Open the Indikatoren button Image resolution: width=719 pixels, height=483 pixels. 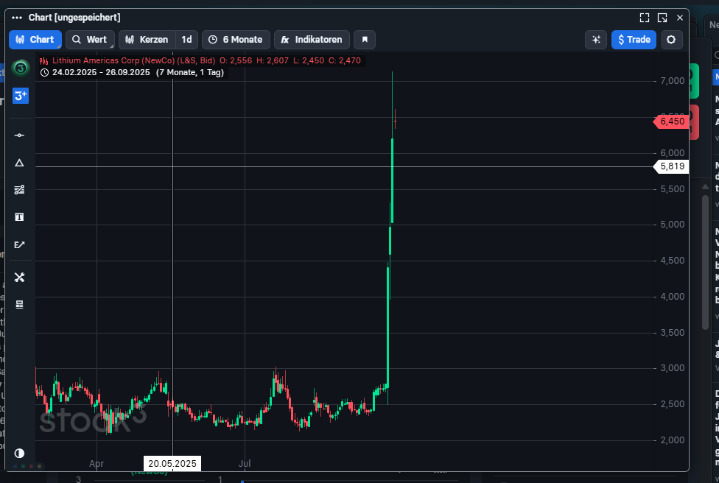pos(312,40)
